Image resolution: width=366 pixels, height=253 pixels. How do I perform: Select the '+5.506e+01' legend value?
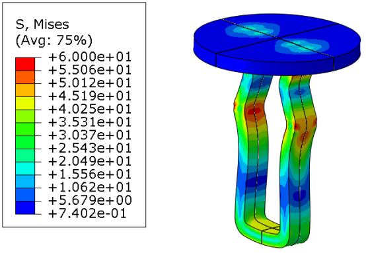pos(90,70)
